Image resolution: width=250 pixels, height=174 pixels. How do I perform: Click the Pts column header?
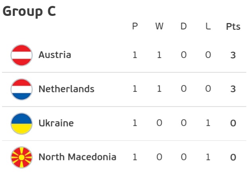click(x=233, y=27)
